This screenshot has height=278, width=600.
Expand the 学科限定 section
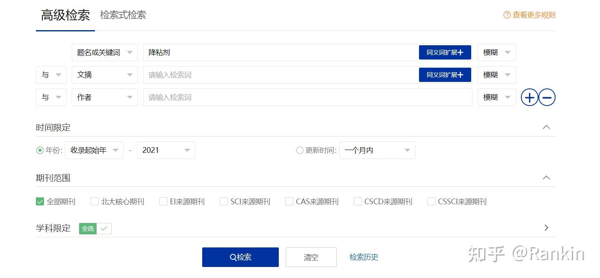pyautogui.click(x=547, y=228)
